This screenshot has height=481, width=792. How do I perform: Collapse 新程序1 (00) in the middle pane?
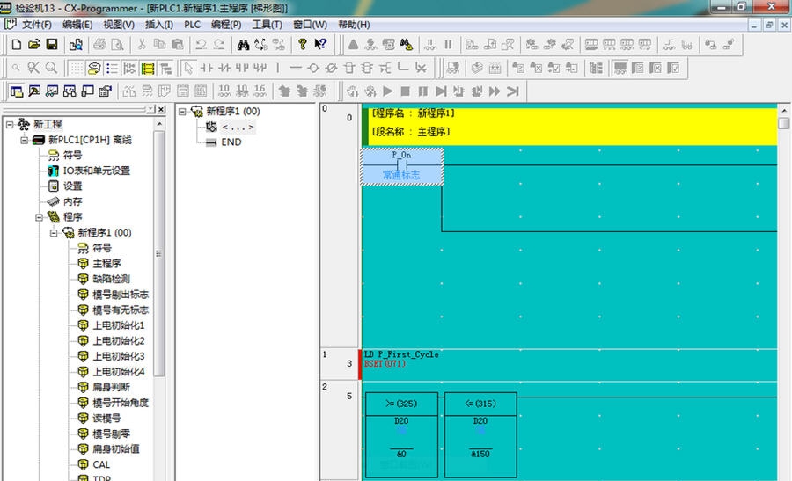tap(182, 112)
